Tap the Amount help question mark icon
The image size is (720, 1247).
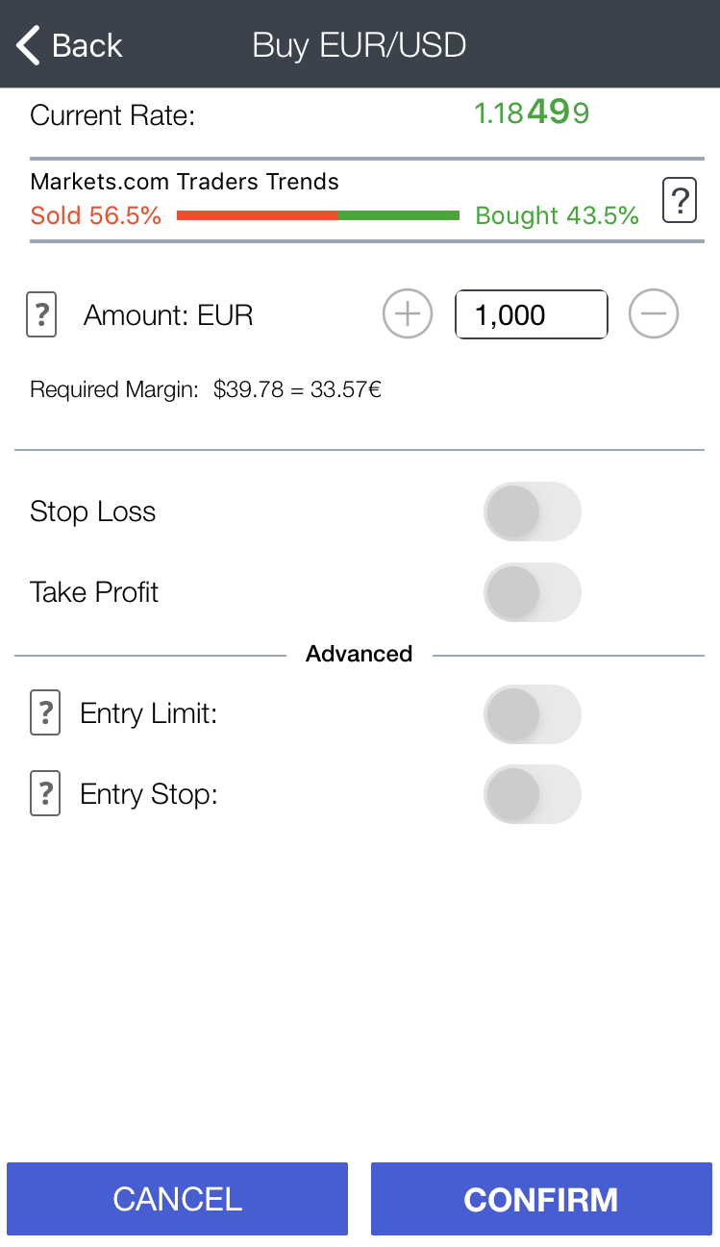click(x=41, y=315)
